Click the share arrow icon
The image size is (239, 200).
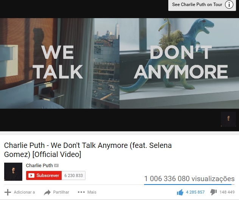click(47, 192)
